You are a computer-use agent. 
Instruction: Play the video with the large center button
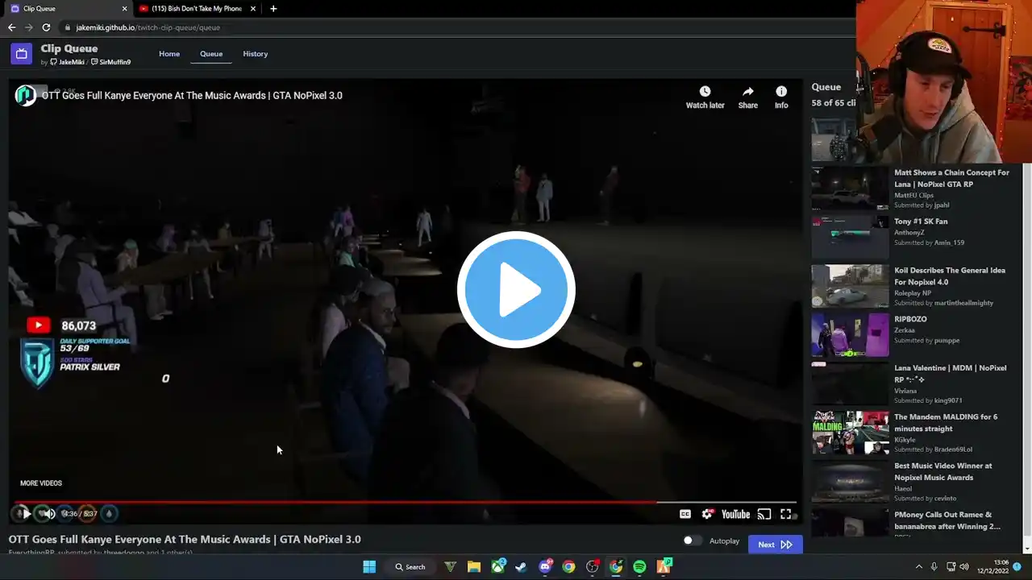click(516, 289)
